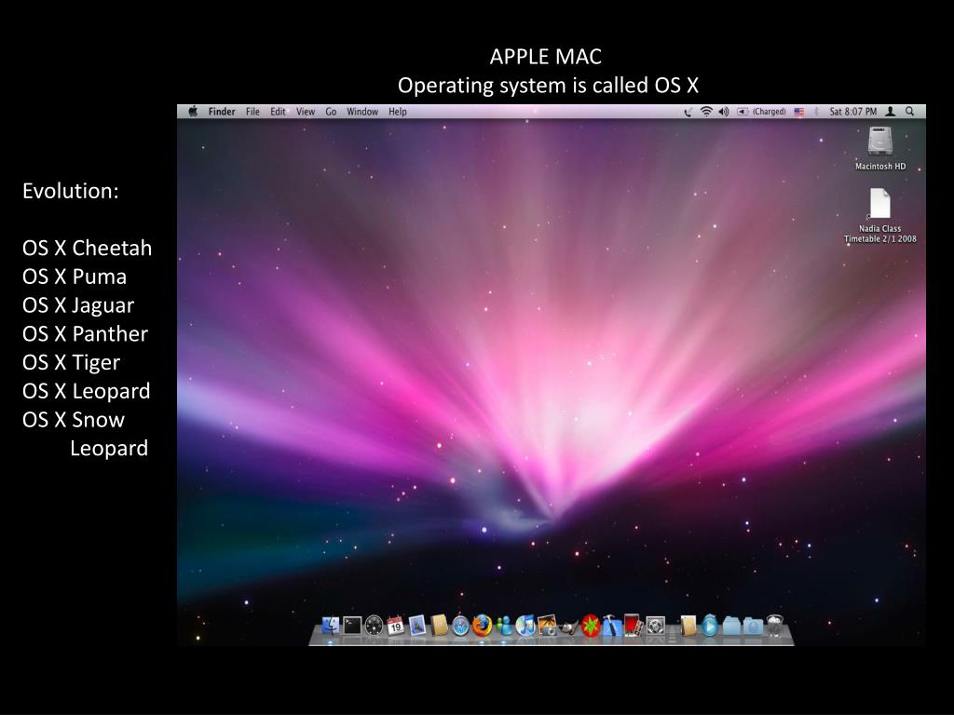Launch Xcode hammer icon in dock

click(x=611, y=625)
